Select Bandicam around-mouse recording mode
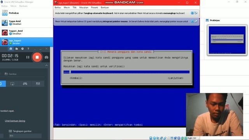Image resolution: width=249 pixels, height=140 pixels. tap(12, 84)
